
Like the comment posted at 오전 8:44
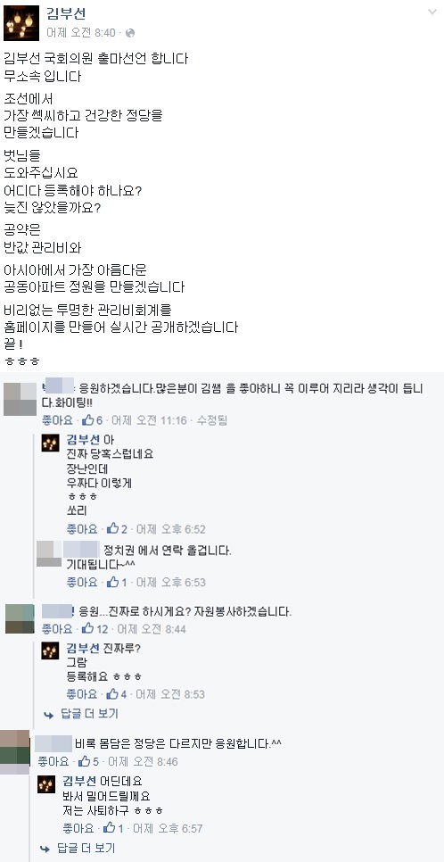coord(57,629)
